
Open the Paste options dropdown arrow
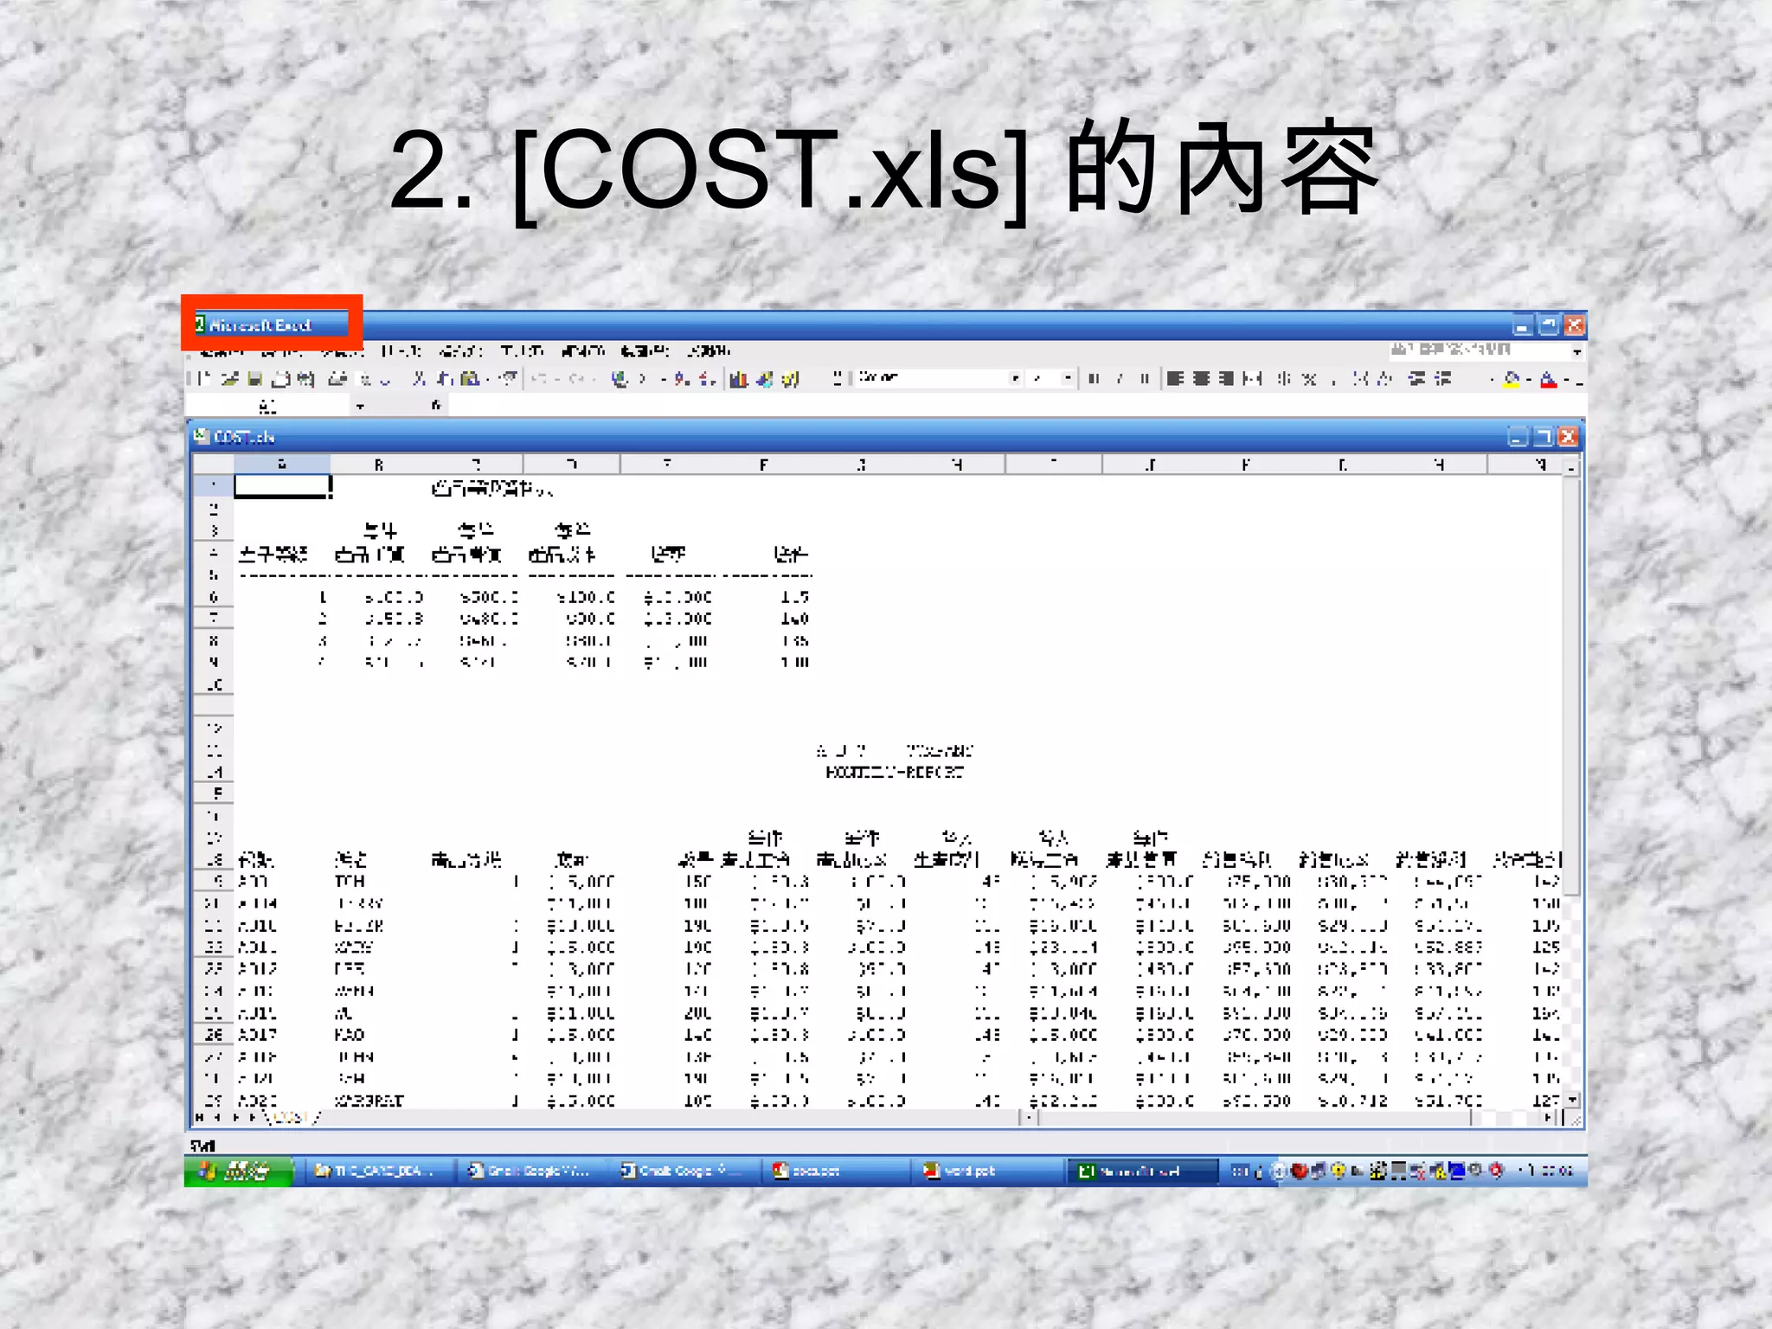tap(488, 378)
